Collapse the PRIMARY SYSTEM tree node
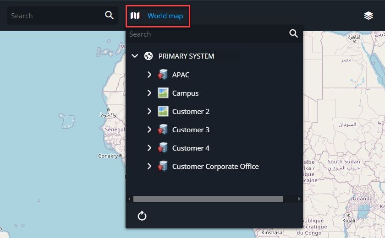 point(135,56)
